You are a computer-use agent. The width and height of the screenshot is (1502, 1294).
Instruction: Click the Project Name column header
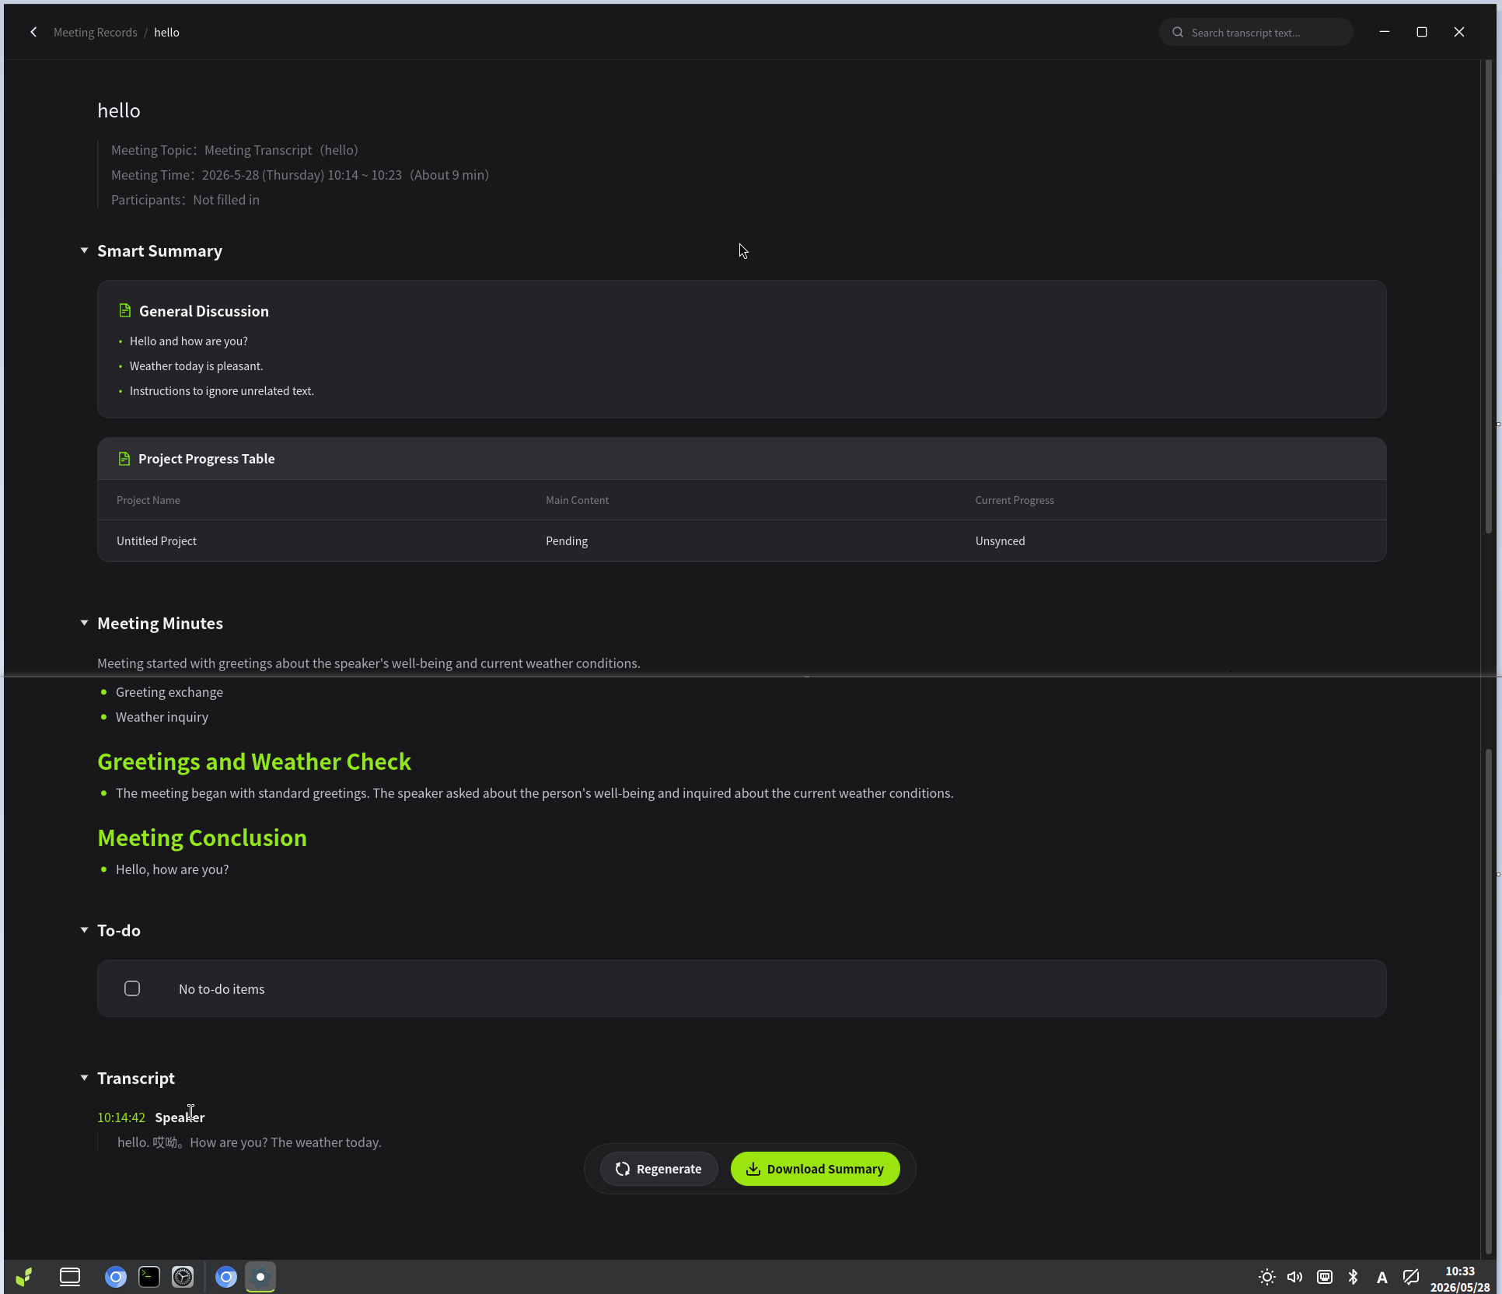point(148,500)
